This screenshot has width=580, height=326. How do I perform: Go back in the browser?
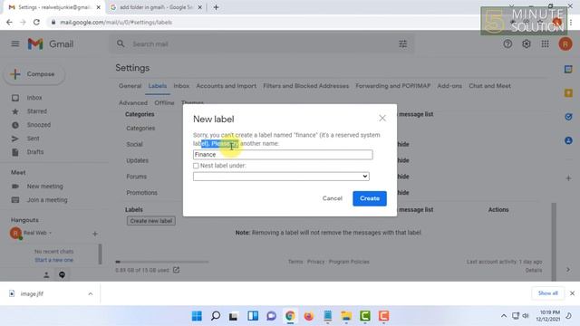9,22
